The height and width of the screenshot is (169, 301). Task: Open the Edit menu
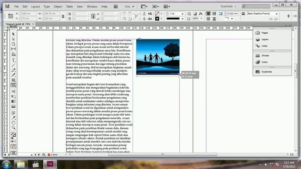click(x=25, y=7)
